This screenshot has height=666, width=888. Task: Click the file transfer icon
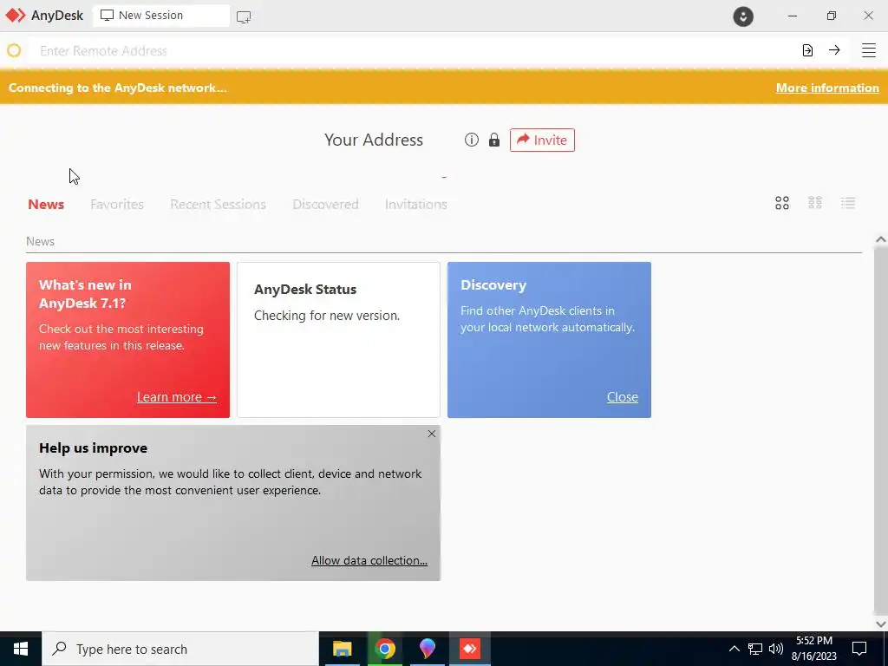807,50
